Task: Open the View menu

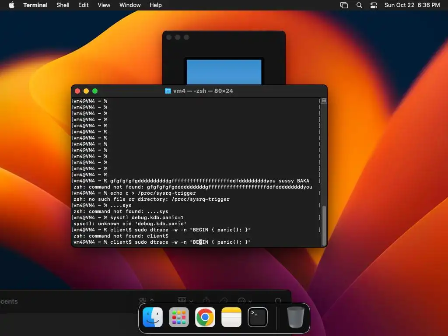Action: (x=104, y=5)
